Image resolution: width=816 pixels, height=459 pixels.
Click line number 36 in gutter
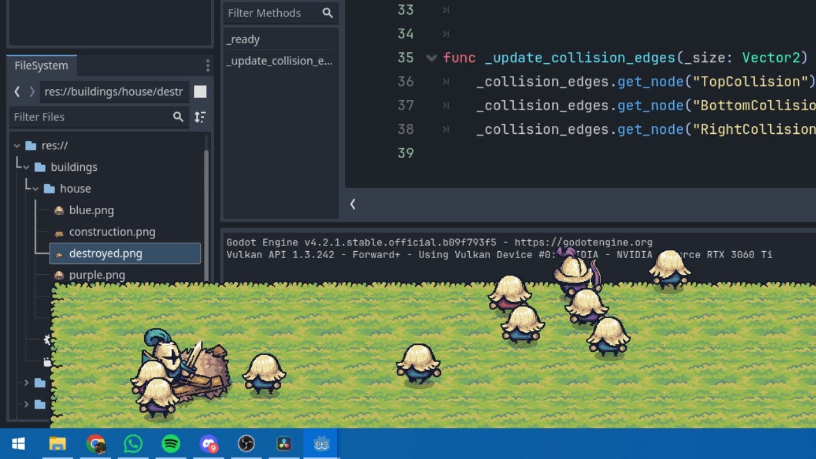(x=405, y=82)
